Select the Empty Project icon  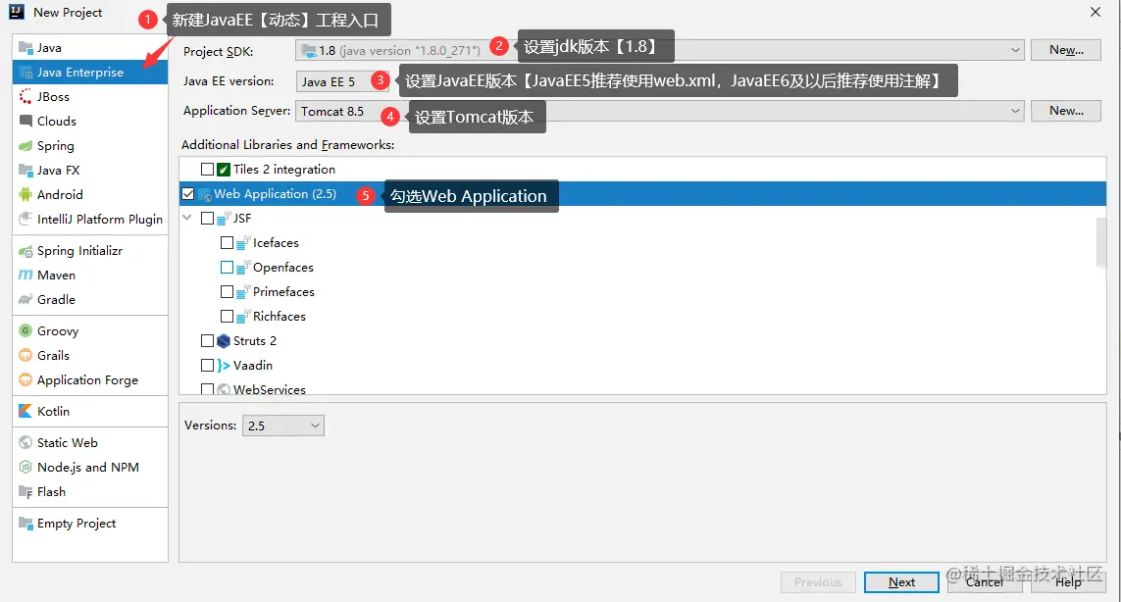tap(25, 524)
